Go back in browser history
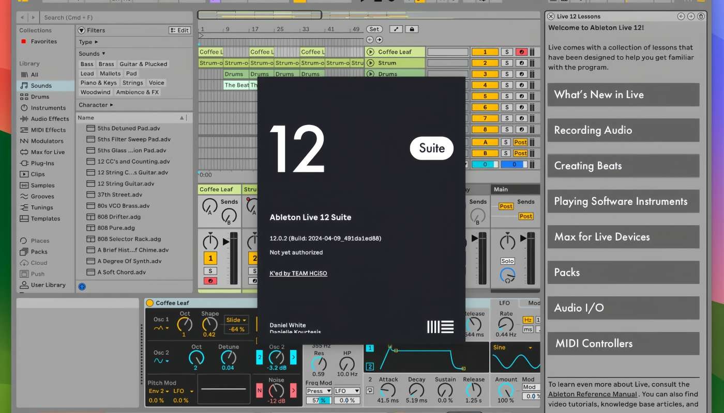724x413 pixels. click(21, 18)
